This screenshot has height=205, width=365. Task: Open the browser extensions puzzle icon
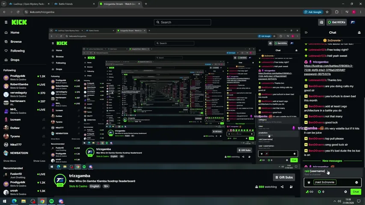(337, 12)
